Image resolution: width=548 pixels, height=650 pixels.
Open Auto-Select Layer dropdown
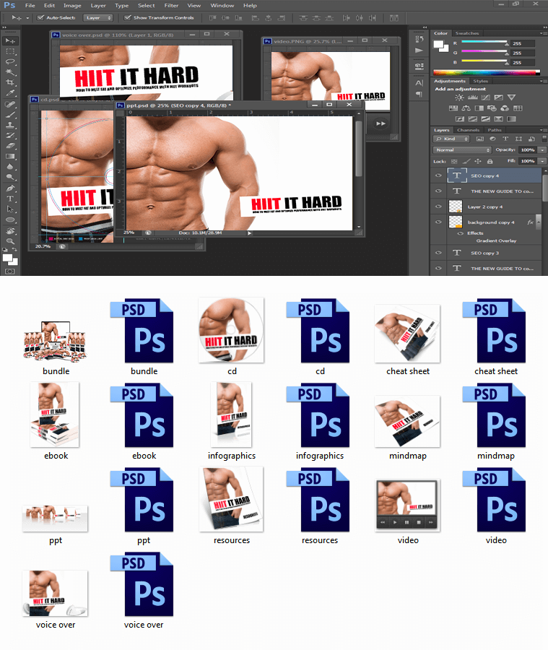click(98, 18)
